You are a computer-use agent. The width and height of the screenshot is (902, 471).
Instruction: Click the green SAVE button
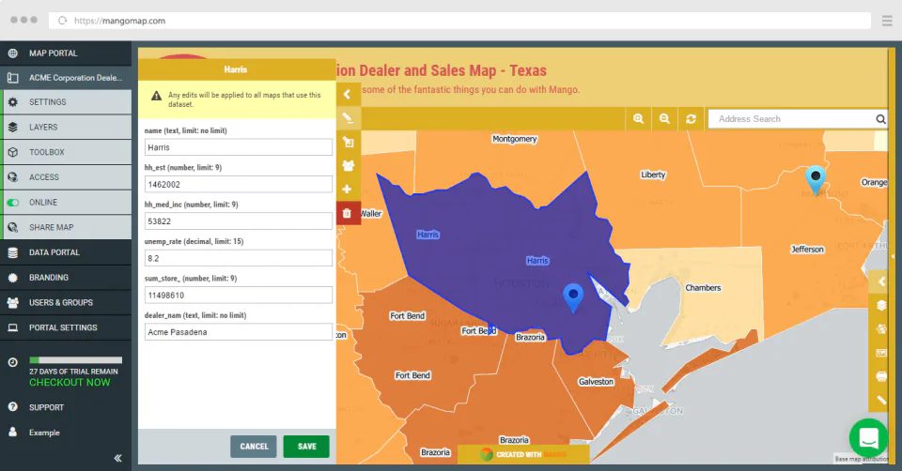tap(306, 447)
